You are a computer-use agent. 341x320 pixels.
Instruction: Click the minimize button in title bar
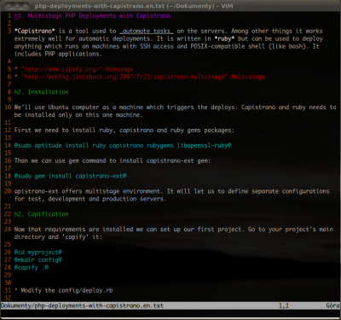(16, 6)
